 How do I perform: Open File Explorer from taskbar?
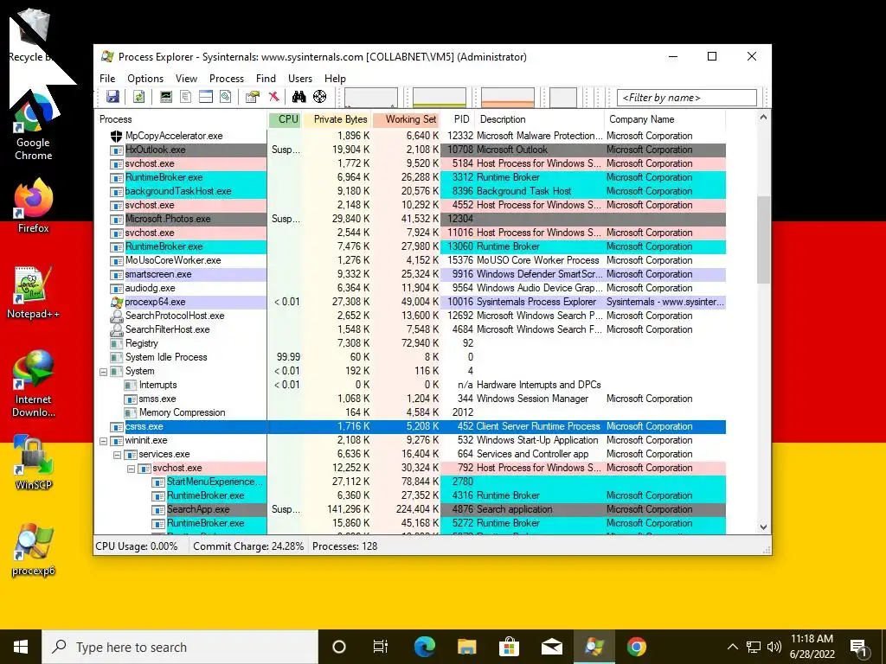[x=466, y=647]
